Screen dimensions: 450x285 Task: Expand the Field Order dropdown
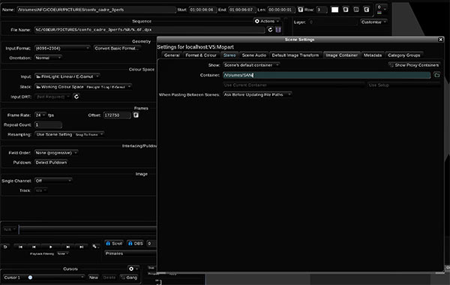56,153
